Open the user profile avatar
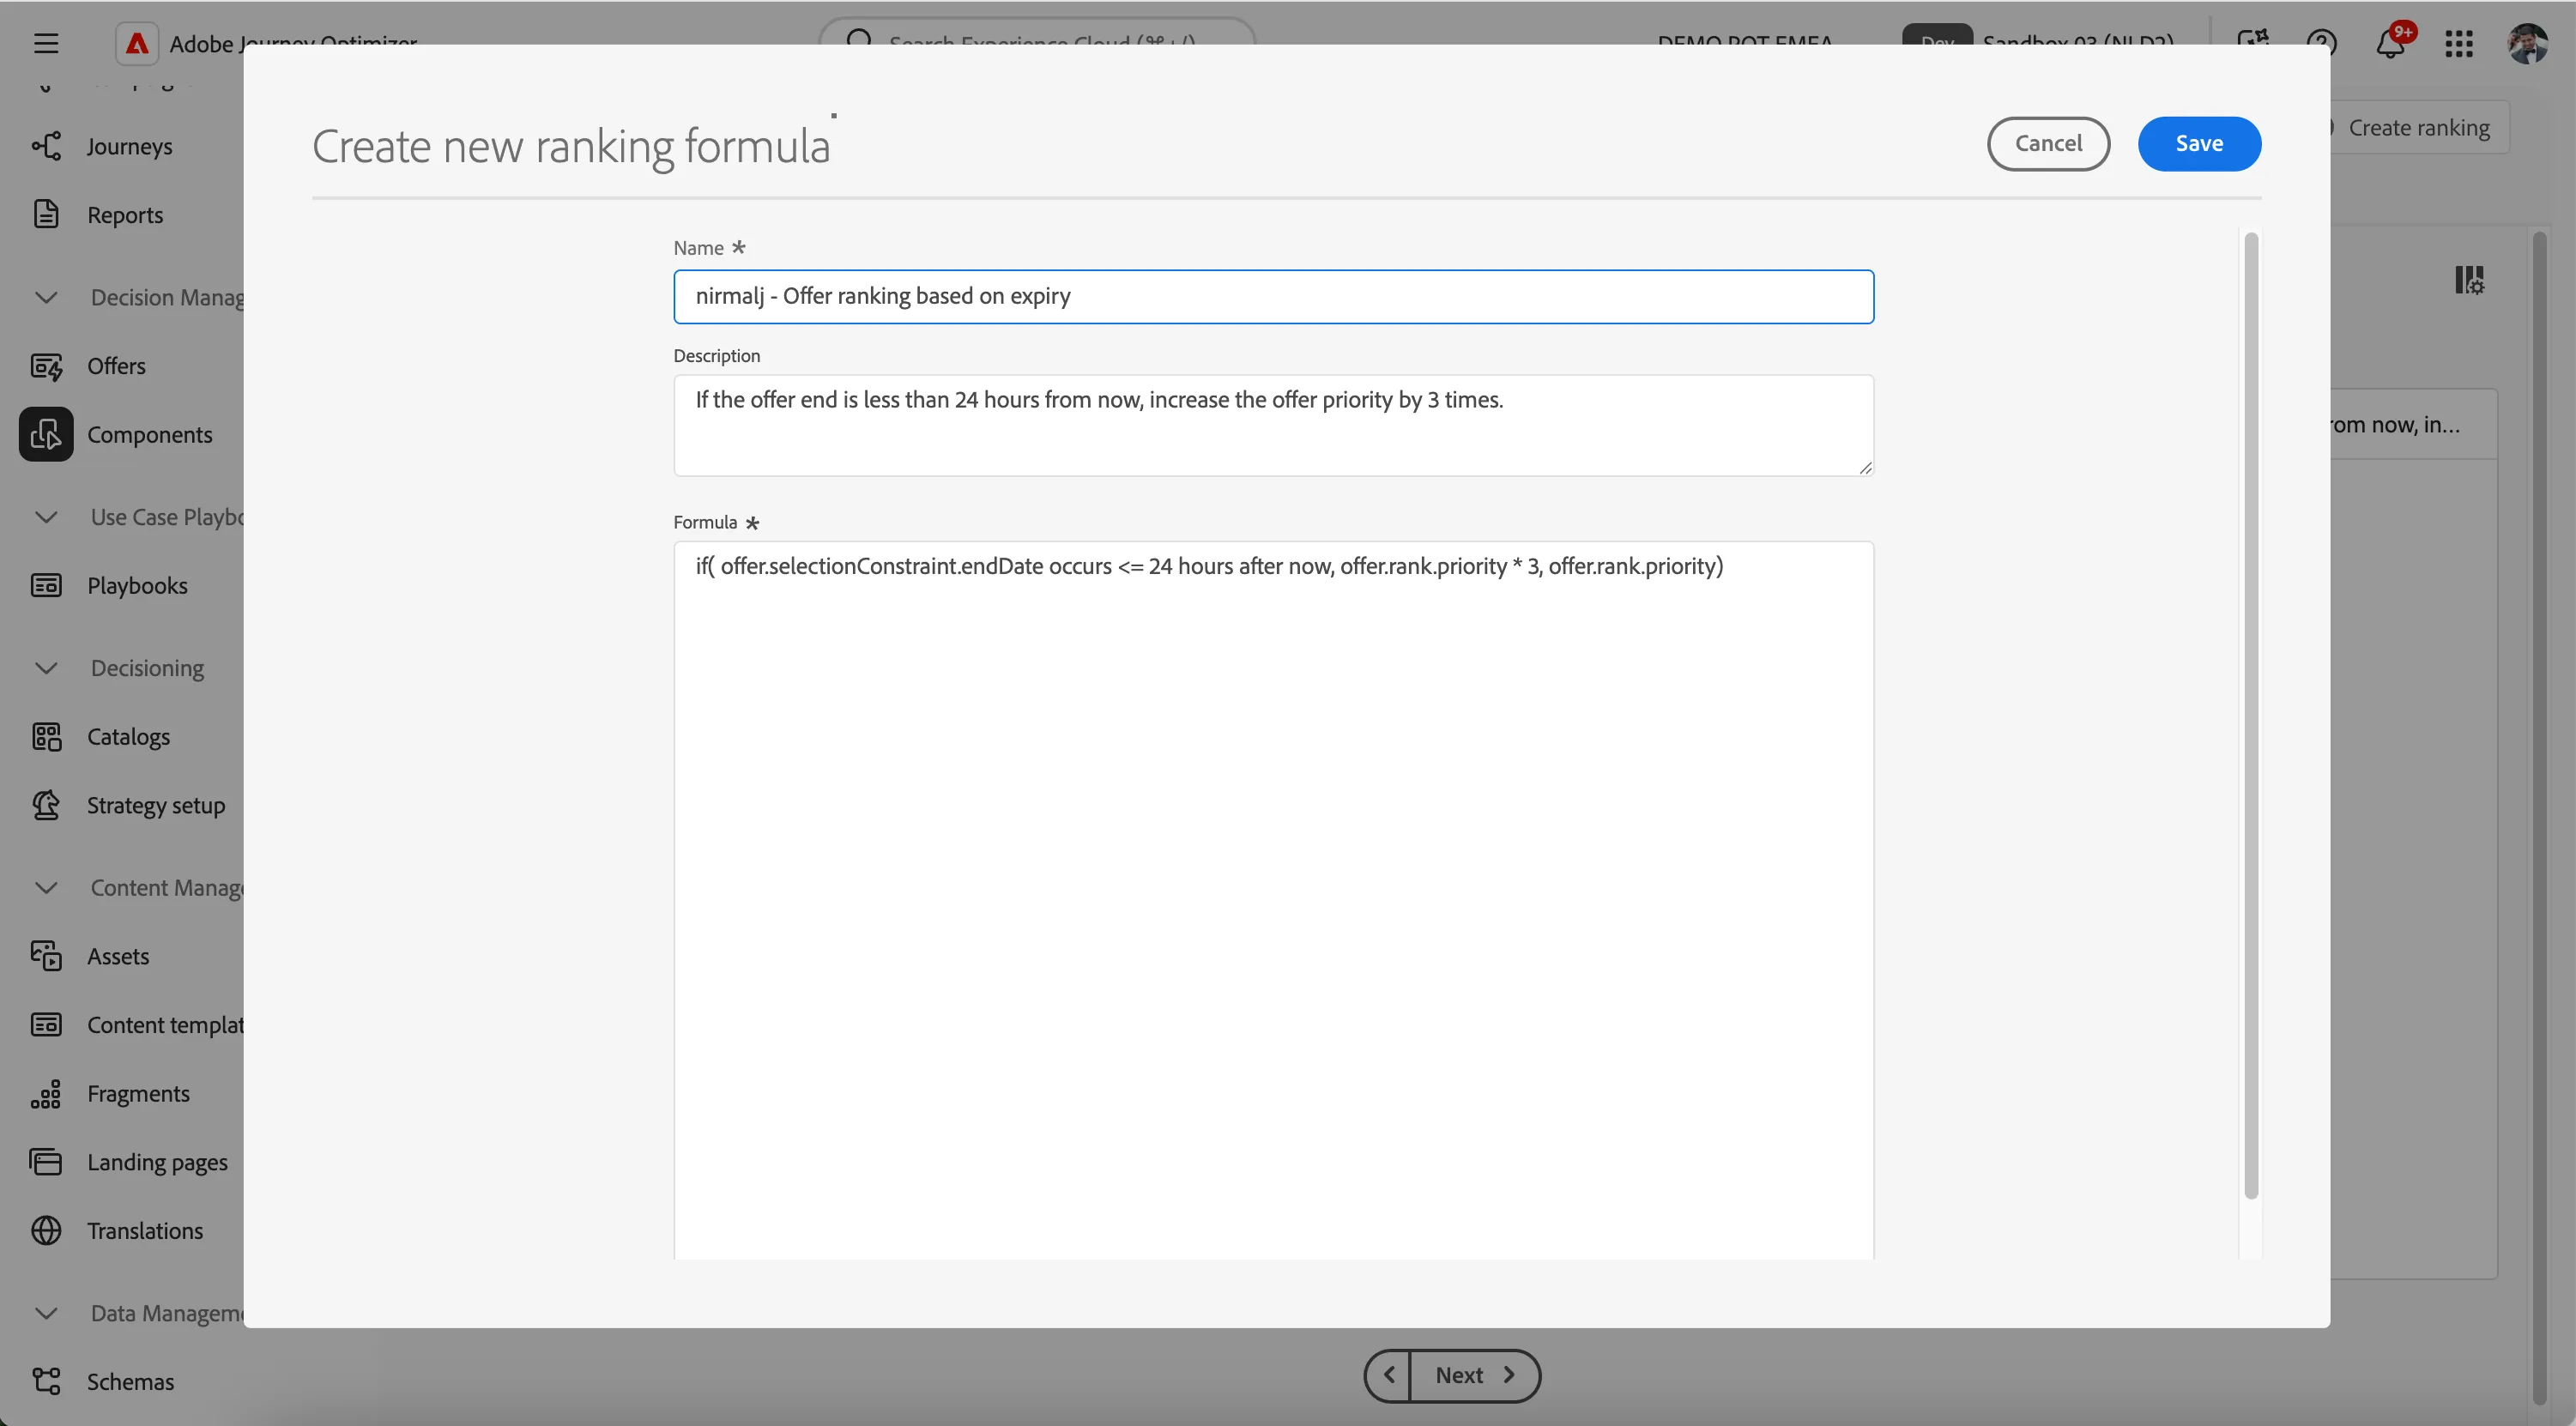2576x1426 pixels. click(x=2528, y=43)
